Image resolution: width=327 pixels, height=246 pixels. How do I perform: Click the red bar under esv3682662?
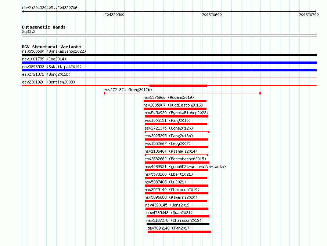pos(177,163)
